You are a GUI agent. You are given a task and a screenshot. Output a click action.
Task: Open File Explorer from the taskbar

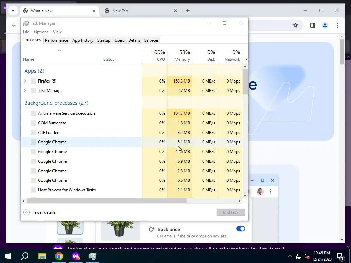[x=42, y=256]
